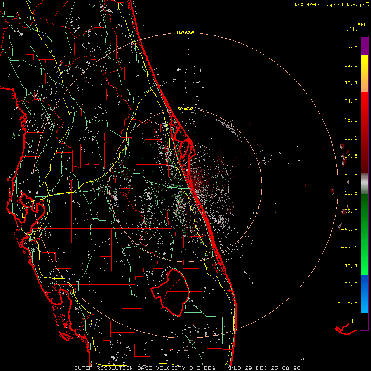Click the gray near-zero segment of the color bar
The image size is (371, 371).
pyautogui.click(x=364, y=183)
